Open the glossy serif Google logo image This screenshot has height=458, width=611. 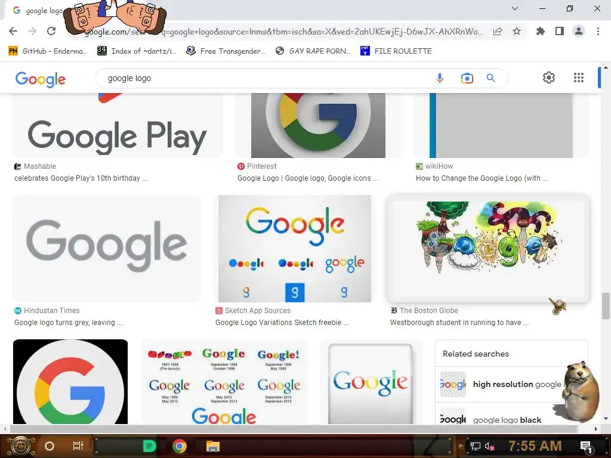[x=371, y=382]
